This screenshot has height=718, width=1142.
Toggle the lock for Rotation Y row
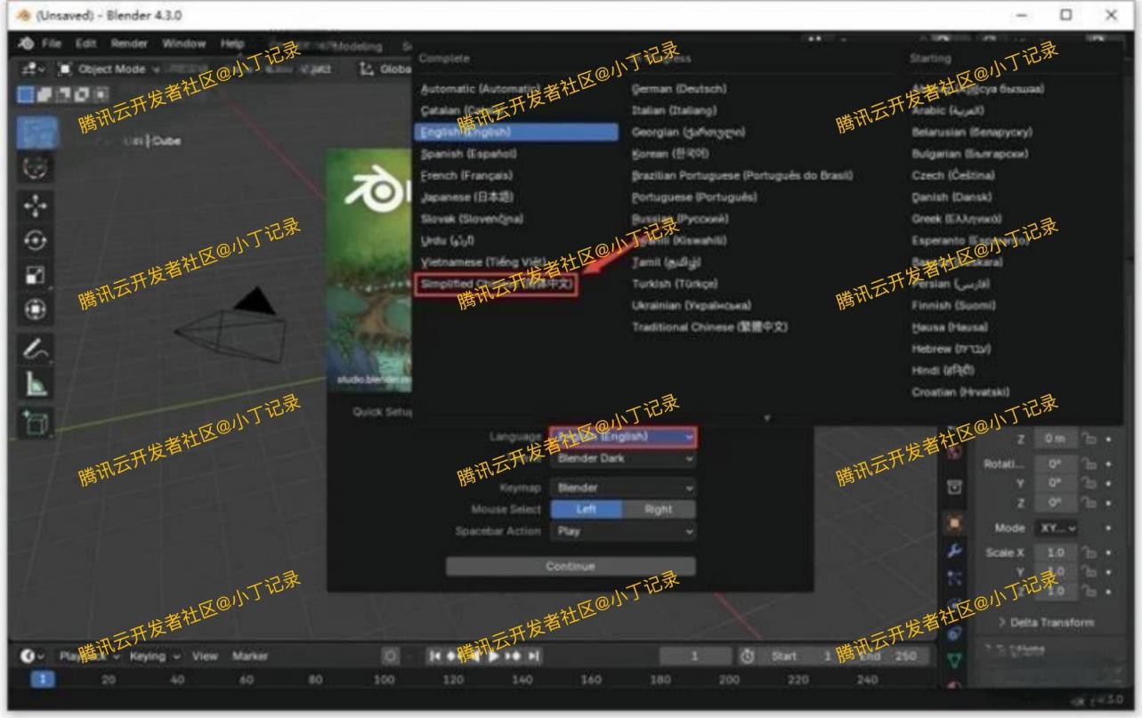[1088, 484]
